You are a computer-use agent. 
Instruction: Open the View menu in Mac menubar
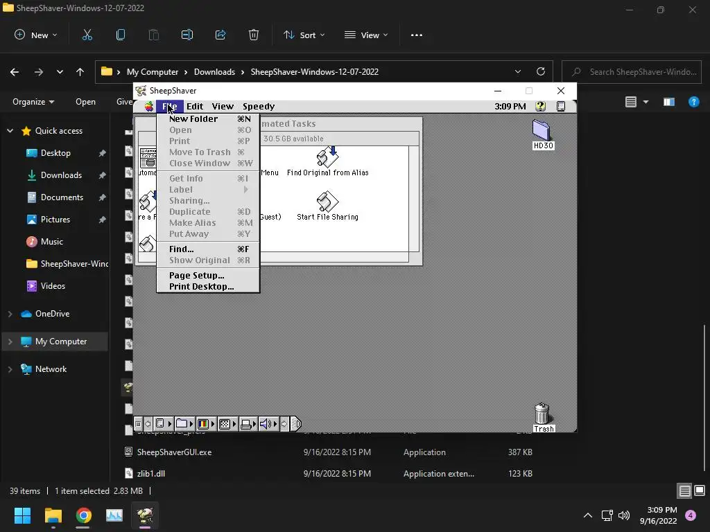(223, 106)
